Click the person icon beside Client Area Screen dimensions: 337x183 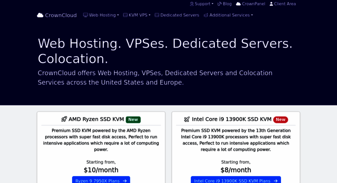pyautogui.click(x=271, y=4)
